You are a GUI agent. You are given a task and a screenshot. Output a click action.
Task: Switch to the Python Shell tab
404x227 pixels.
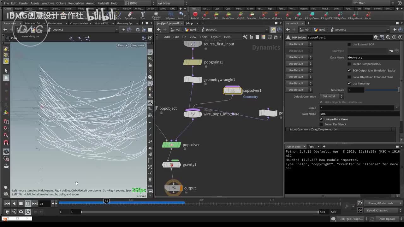coord(293,147)
